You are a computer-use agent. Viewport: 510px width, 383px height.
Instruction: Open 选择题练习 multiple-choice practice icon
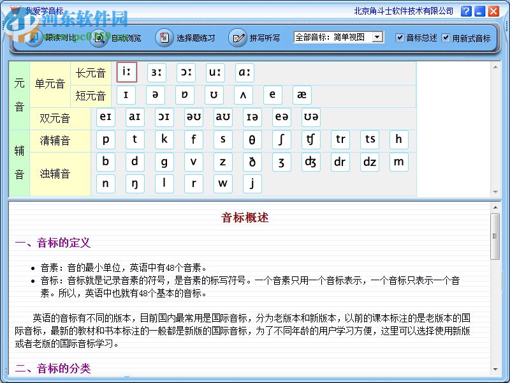click(x=164, y=38)
